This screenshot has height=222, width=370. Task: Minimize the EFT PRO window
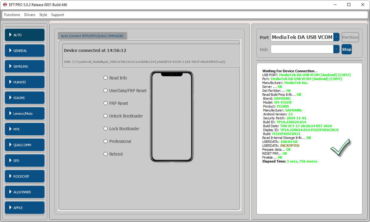tap(335, 5)
